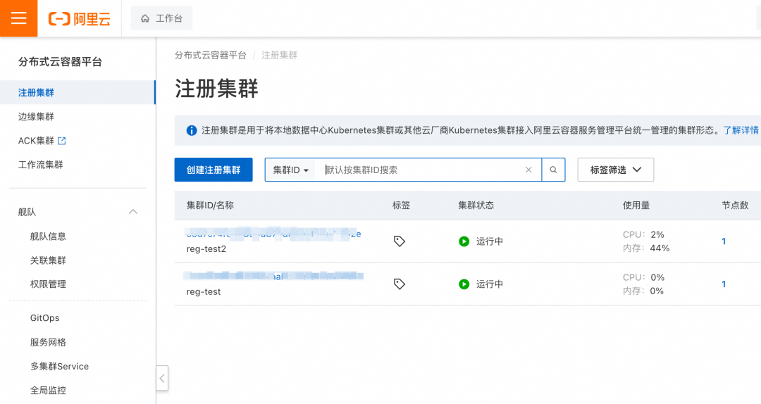Click the 集群ID/名称 column header
This screenshot has height=404, width=761.
210,205
